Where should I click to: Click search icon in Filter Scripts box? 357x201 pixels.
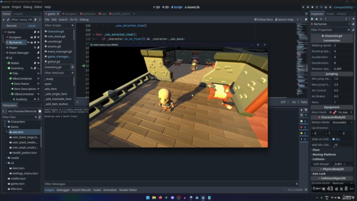pos(73,26)
